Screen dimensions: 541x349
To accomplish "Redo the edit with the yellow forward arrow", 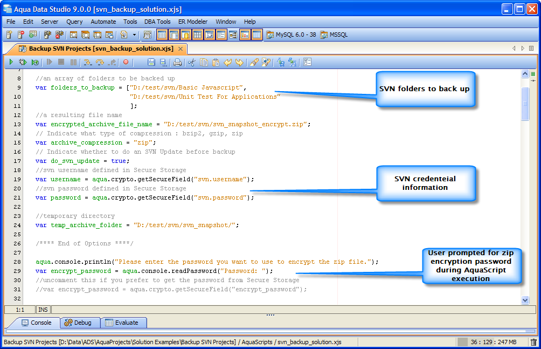I will pyautogui.click(x=239, y=62).
